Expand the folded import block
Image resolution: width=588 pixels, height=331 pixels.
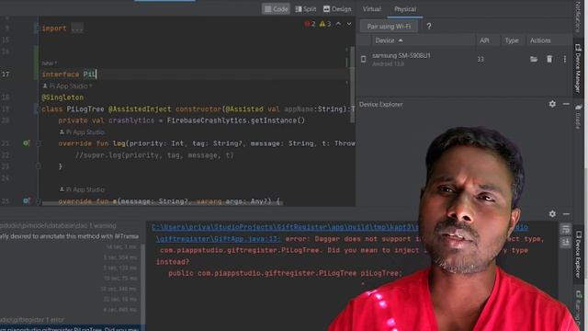coord(37,29)
